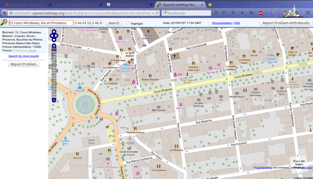Click the viewbox coordinates field
This screenshot has width=313, height=179.
88,23
